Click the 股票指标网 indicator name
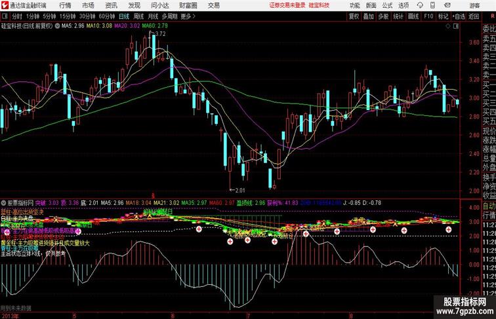The width and height of the screenshot is (496, 319). point(20,203)
